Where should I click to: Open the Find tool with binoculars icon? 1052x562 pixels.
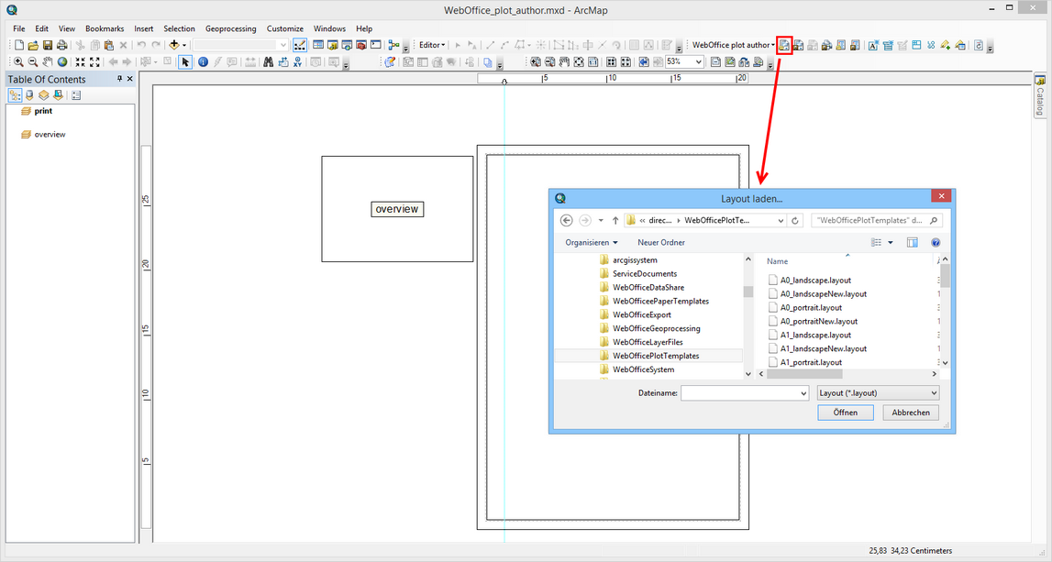tap(269, 62)
